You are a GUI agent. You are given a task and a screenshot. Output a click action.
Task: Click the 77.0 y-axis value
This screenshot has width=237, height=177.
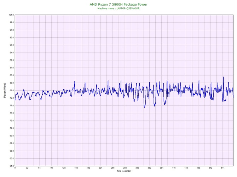11,105
